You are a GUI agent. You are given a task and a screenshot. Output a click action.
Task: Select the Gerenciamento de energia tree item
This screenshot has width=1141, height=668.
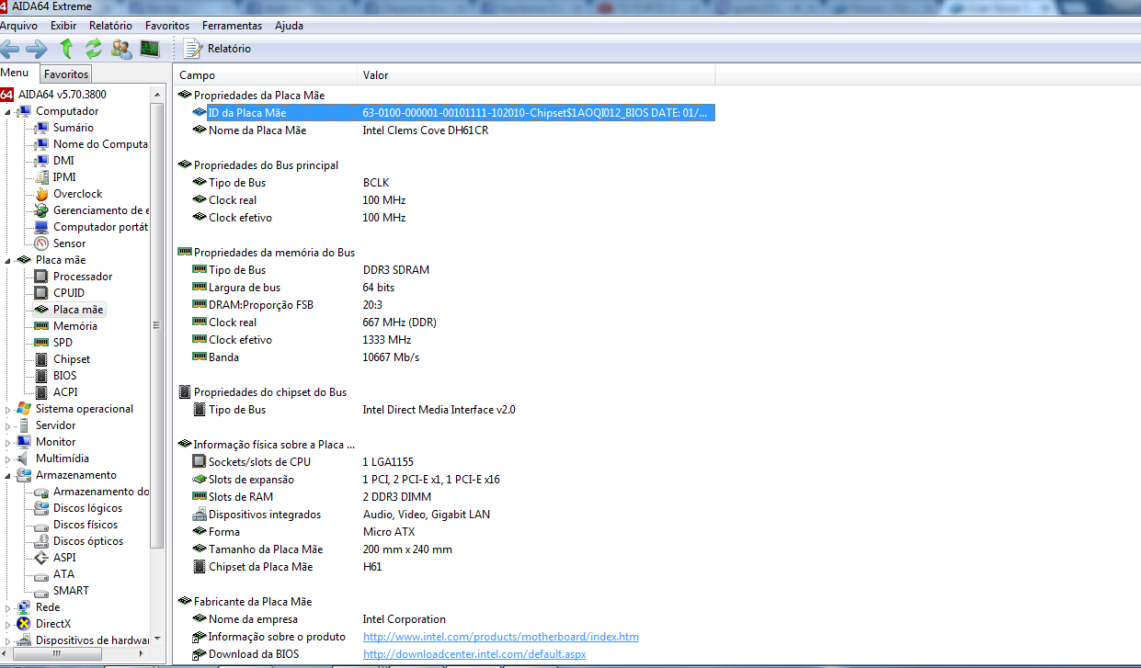click(x=101, y=210)
